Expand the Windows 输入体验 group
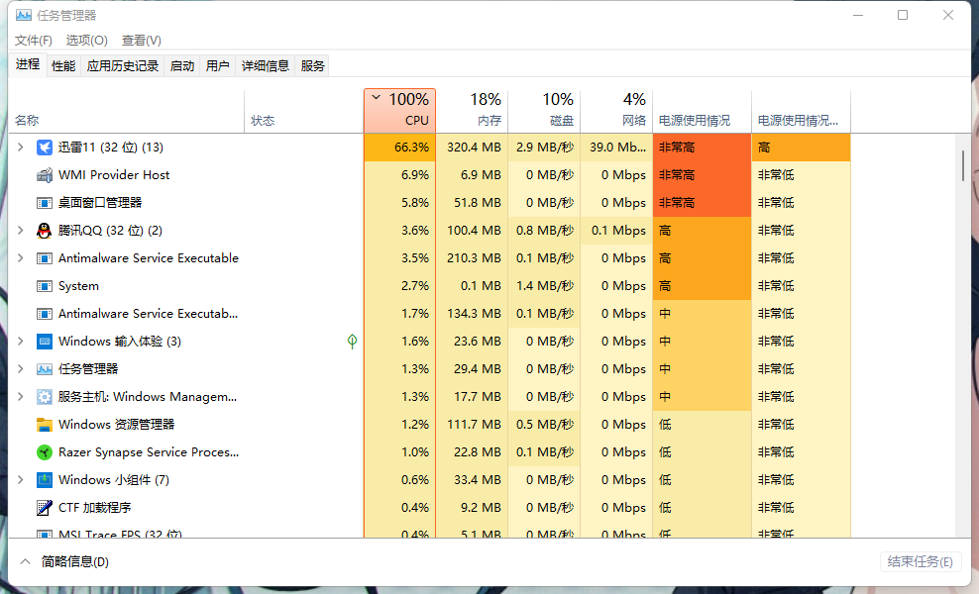Screen dimensions: 979x594 [21, 342]
